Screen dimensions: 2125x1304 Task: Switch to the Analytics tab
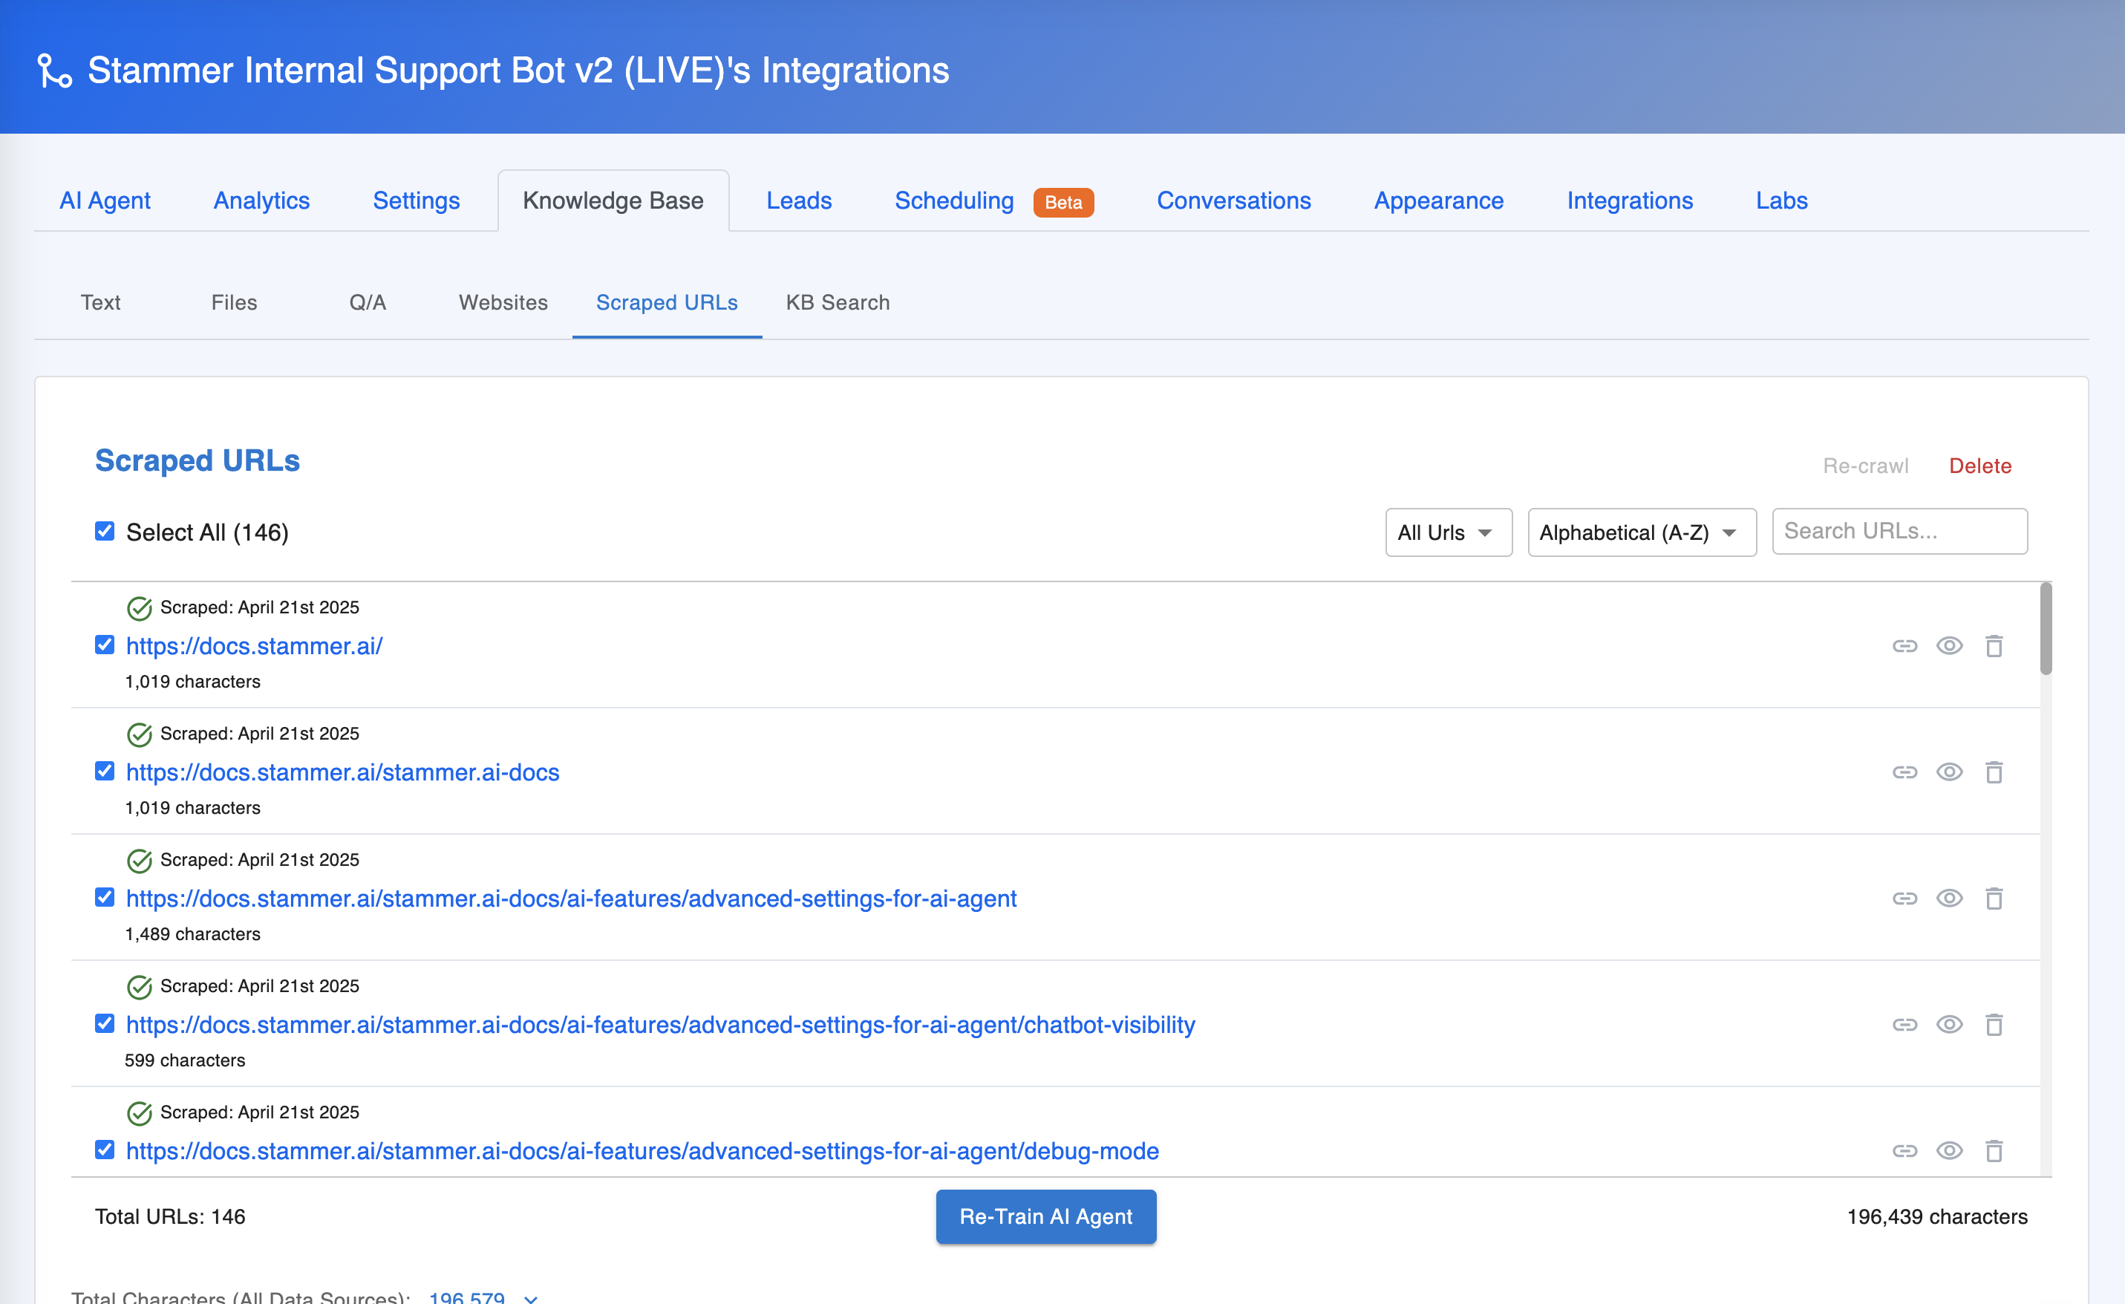point(261,200)
